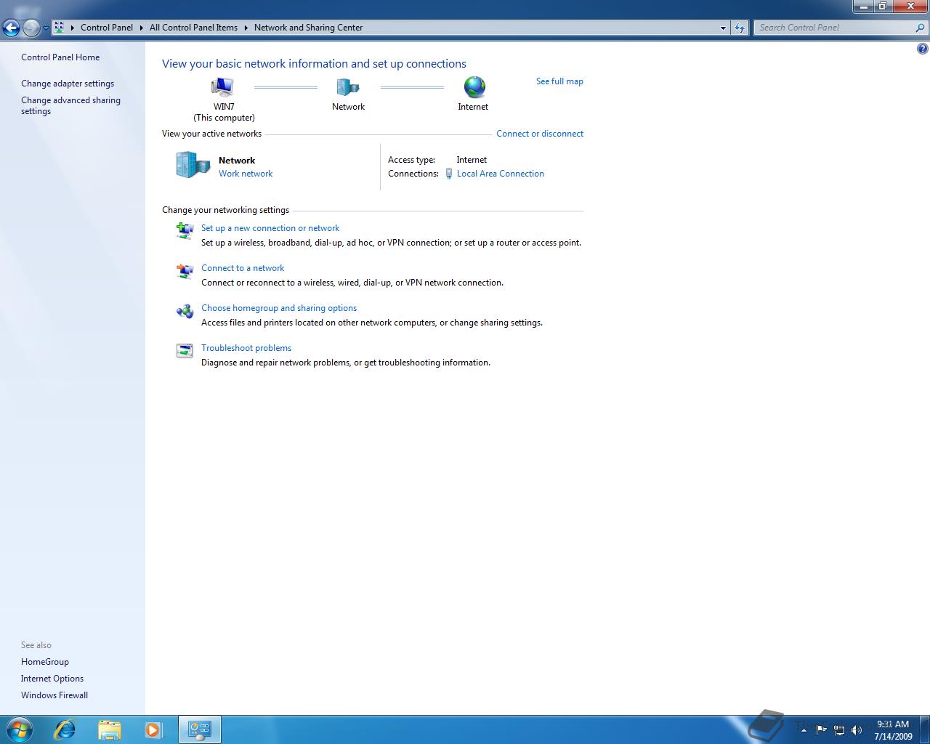Expand the arrow after All Control Panel Items
930x744 pixels.
tap(246, 28)
